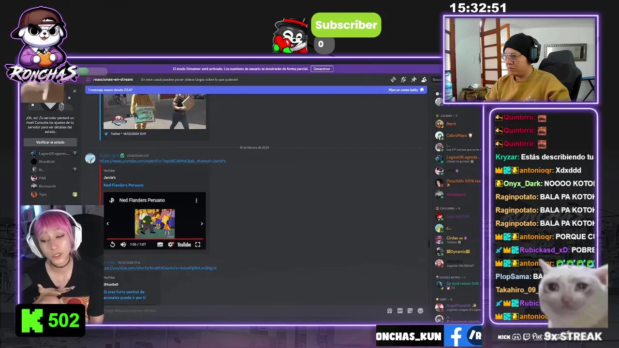Click the Buscar search field
619x348 pixels.
436,79
